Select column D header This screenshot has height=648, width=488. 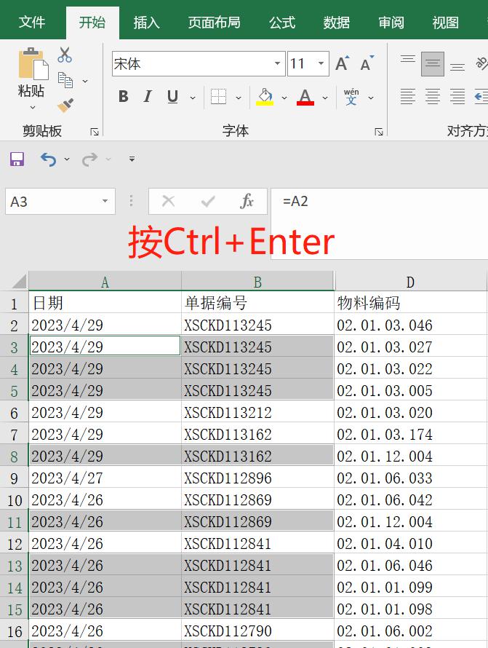(410, 282)
